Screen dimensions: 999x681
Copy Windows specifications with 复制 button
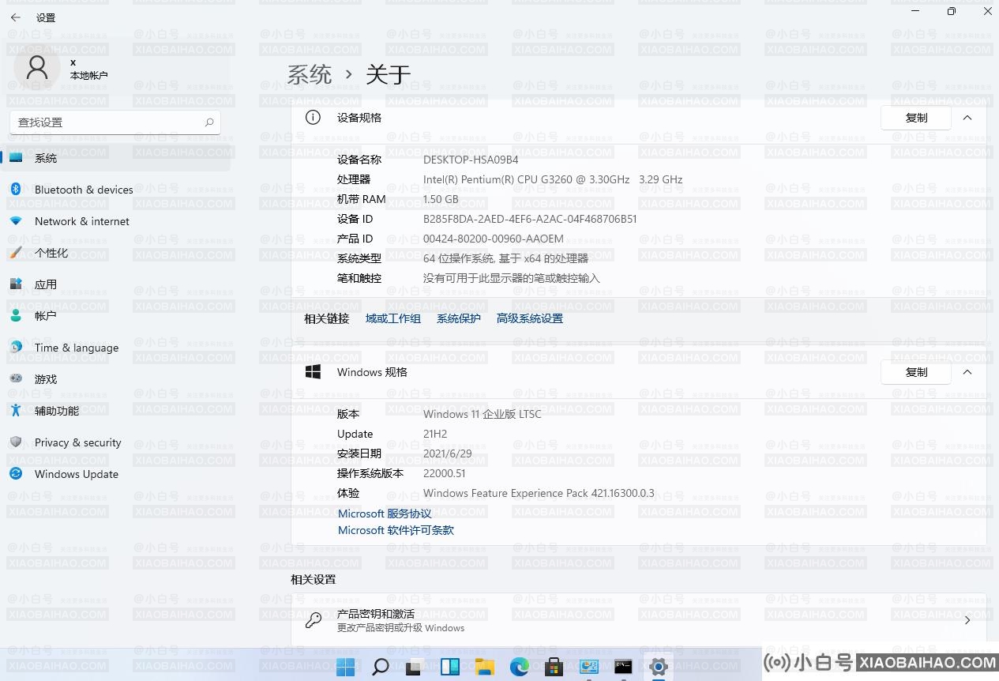point(916,372)
